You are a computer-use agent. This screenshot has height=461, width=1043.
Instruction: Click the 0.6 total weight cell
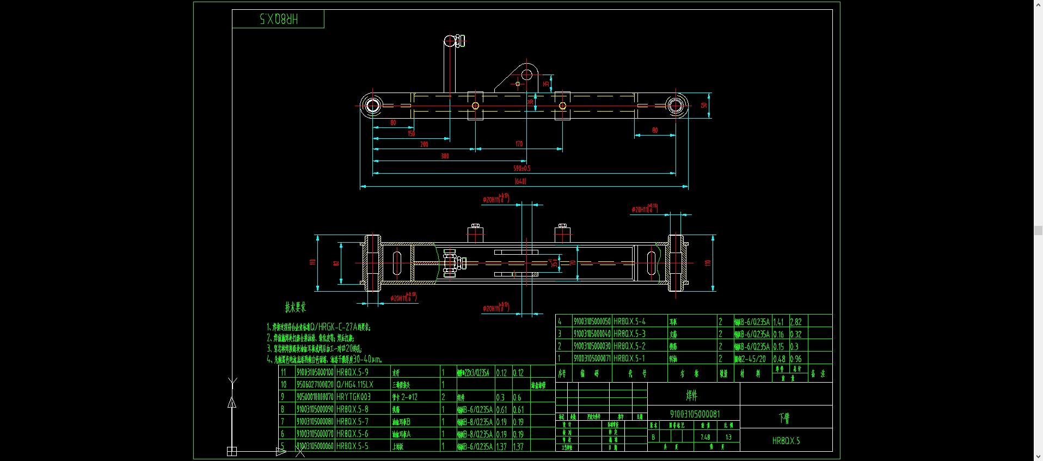517,397
